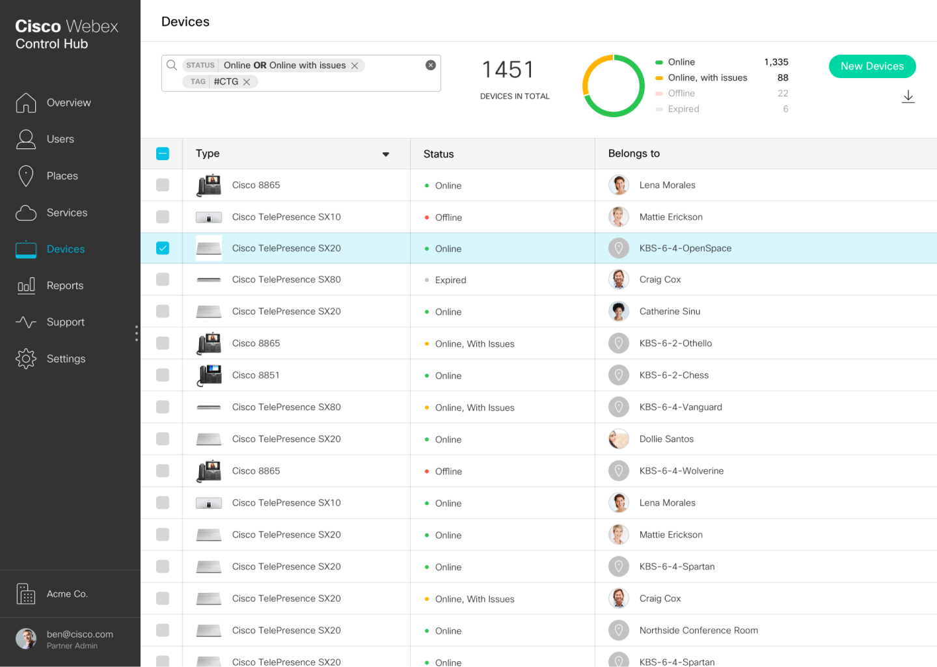Click the Cisco 8851 phone image
This screenshot has width=937, height=667.
coord(209,375)
